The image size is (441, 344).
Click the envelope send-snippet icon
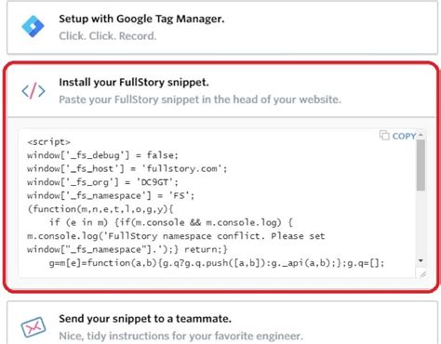pyautogui.click(x=33, y=327)
